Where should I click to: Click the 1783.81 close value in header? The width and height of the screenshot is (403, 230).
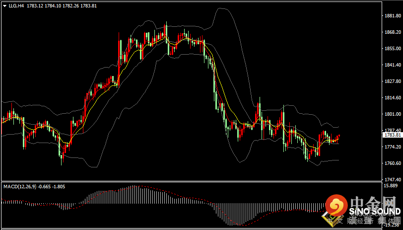[89, 5]
